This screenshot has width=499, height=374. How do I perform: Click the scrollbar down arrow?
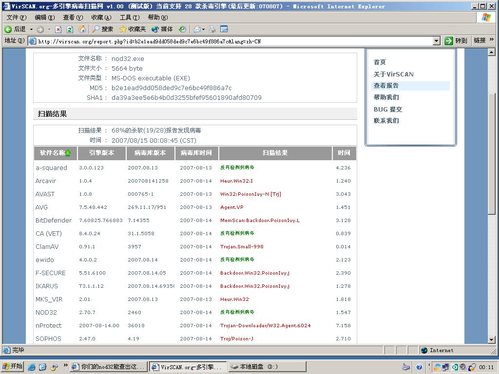(x=491, y=339)
